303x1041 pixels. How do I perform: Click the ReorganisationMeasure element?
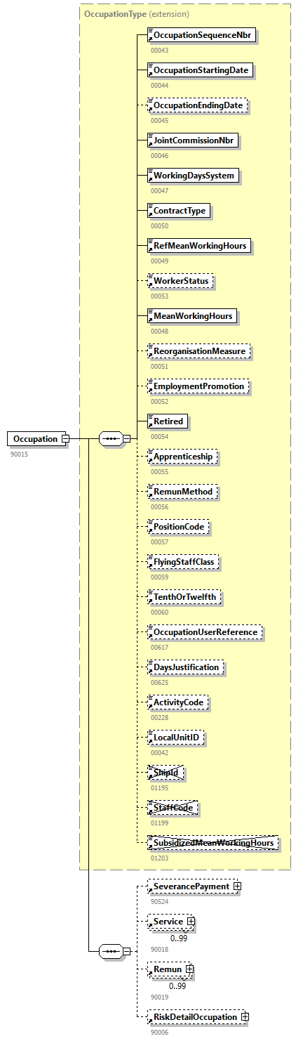198,351
